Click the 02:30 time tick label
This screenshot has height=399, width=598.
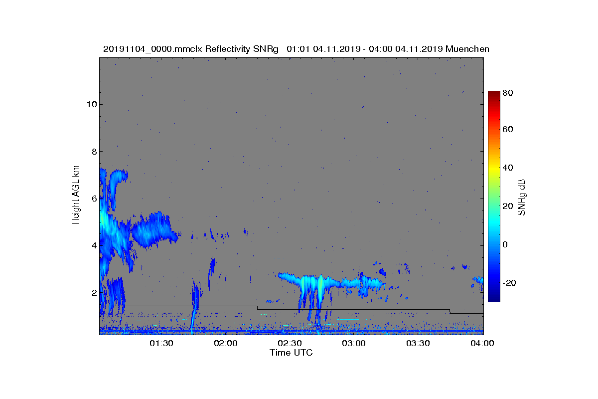pos(290,344)
